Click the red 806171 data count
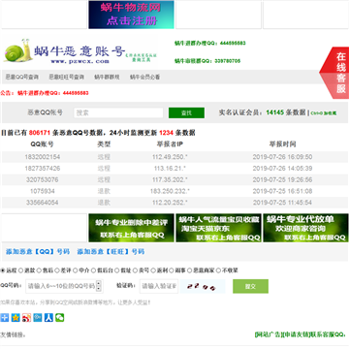The height and width of the screenshot is (349, 349). click(40, 133)
